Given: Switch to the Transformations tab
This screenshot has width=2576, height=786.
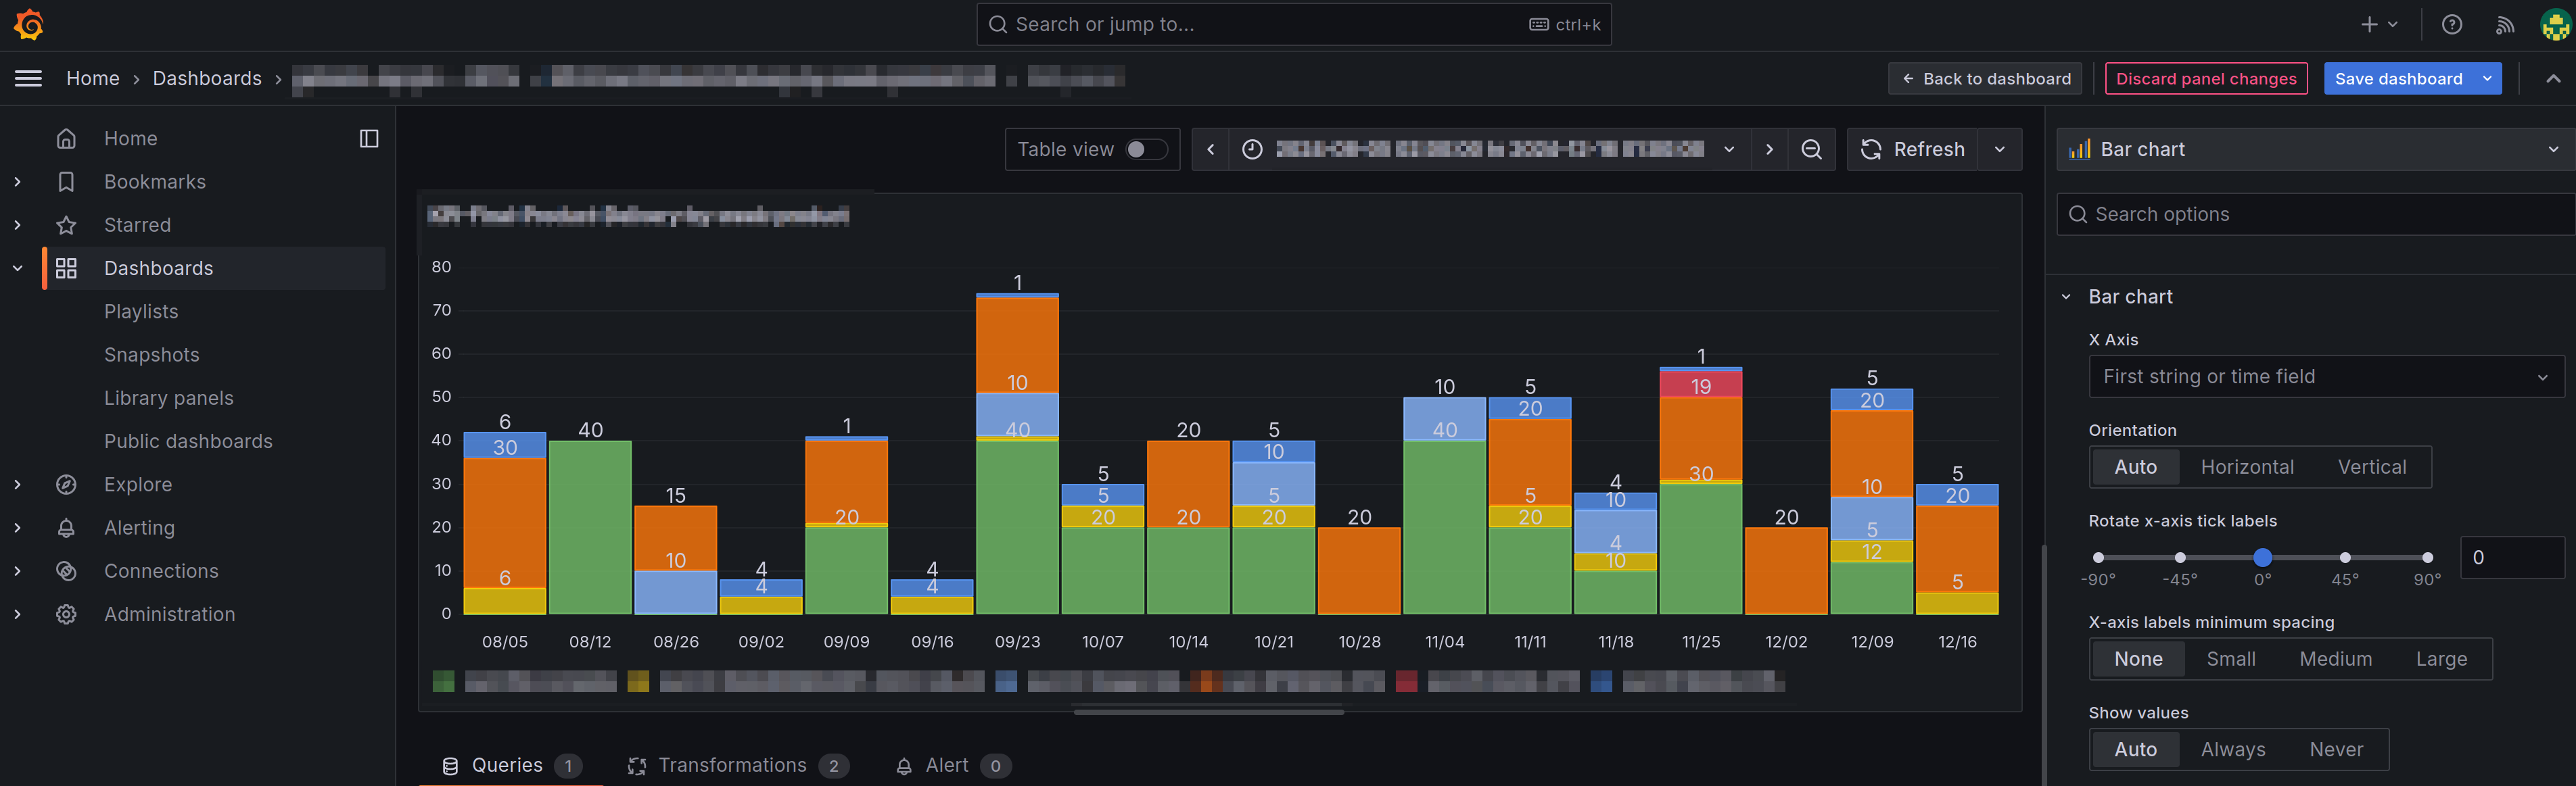Looking at the screenshot, I should point(735,765).
